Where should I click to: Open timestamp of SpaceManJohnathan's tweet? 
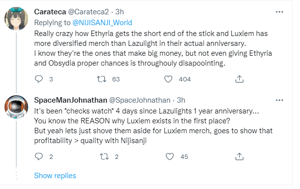(x=181, y=100)
